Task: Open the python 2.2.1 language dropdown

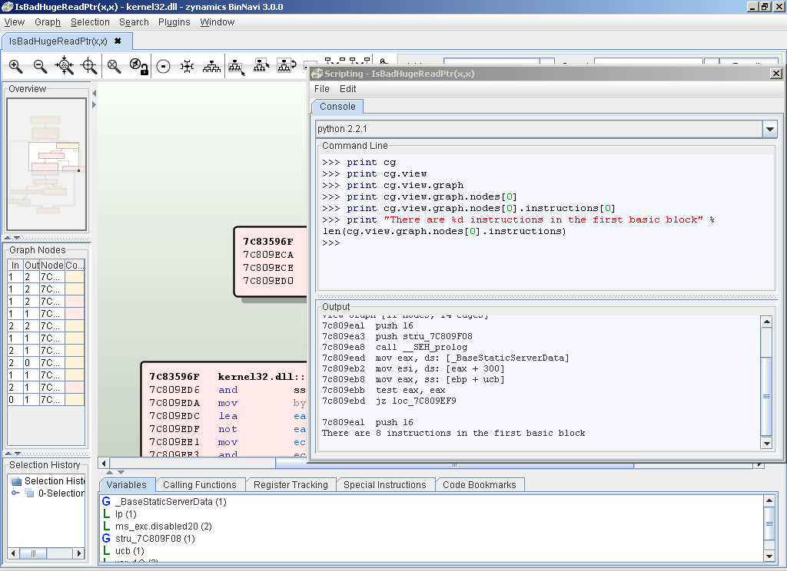Action: tap(769, 129)
